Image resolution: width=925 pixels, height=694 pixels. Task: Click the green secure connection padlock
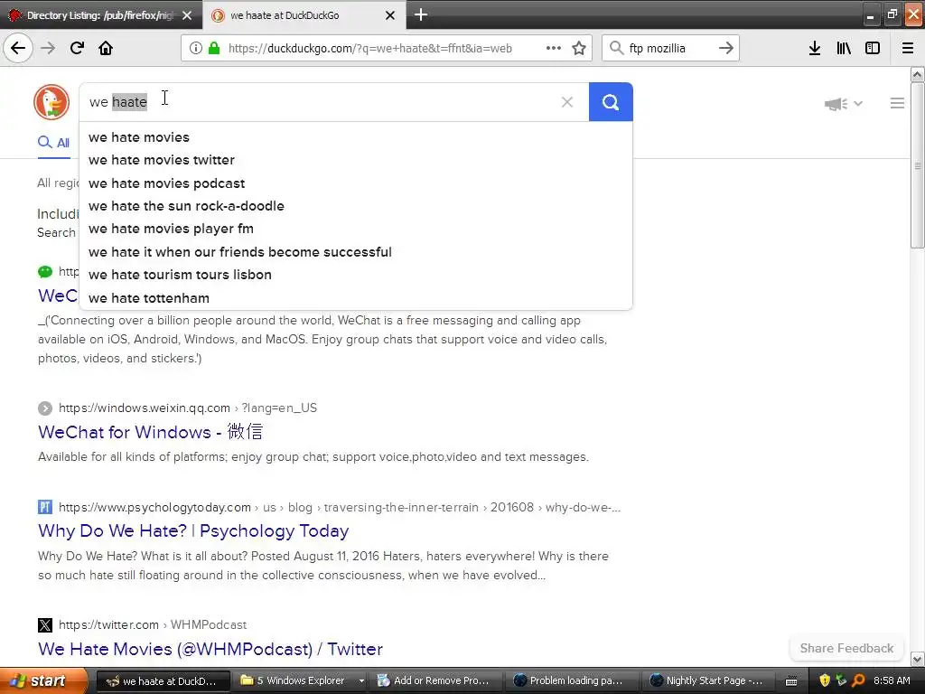point(214,49)
